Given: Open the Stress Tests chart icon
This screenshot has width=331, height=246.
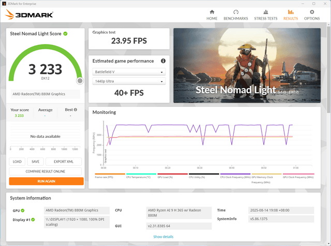Looking at the screenshot, I should click(266, 12).
